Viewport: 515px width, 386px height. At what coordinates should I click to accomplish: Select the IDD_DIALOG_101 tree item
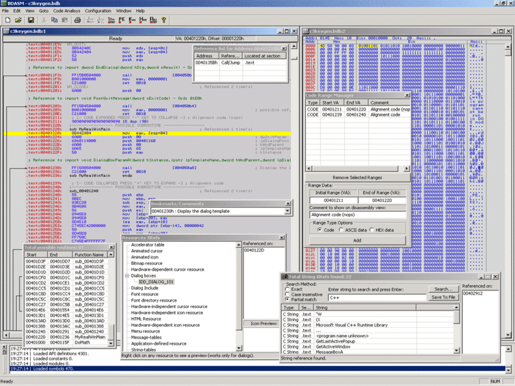(156, 282)
